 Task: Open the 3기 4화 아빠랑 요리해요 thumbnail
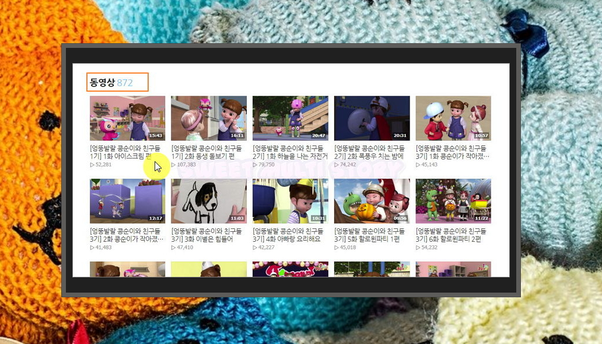point(290,201)
